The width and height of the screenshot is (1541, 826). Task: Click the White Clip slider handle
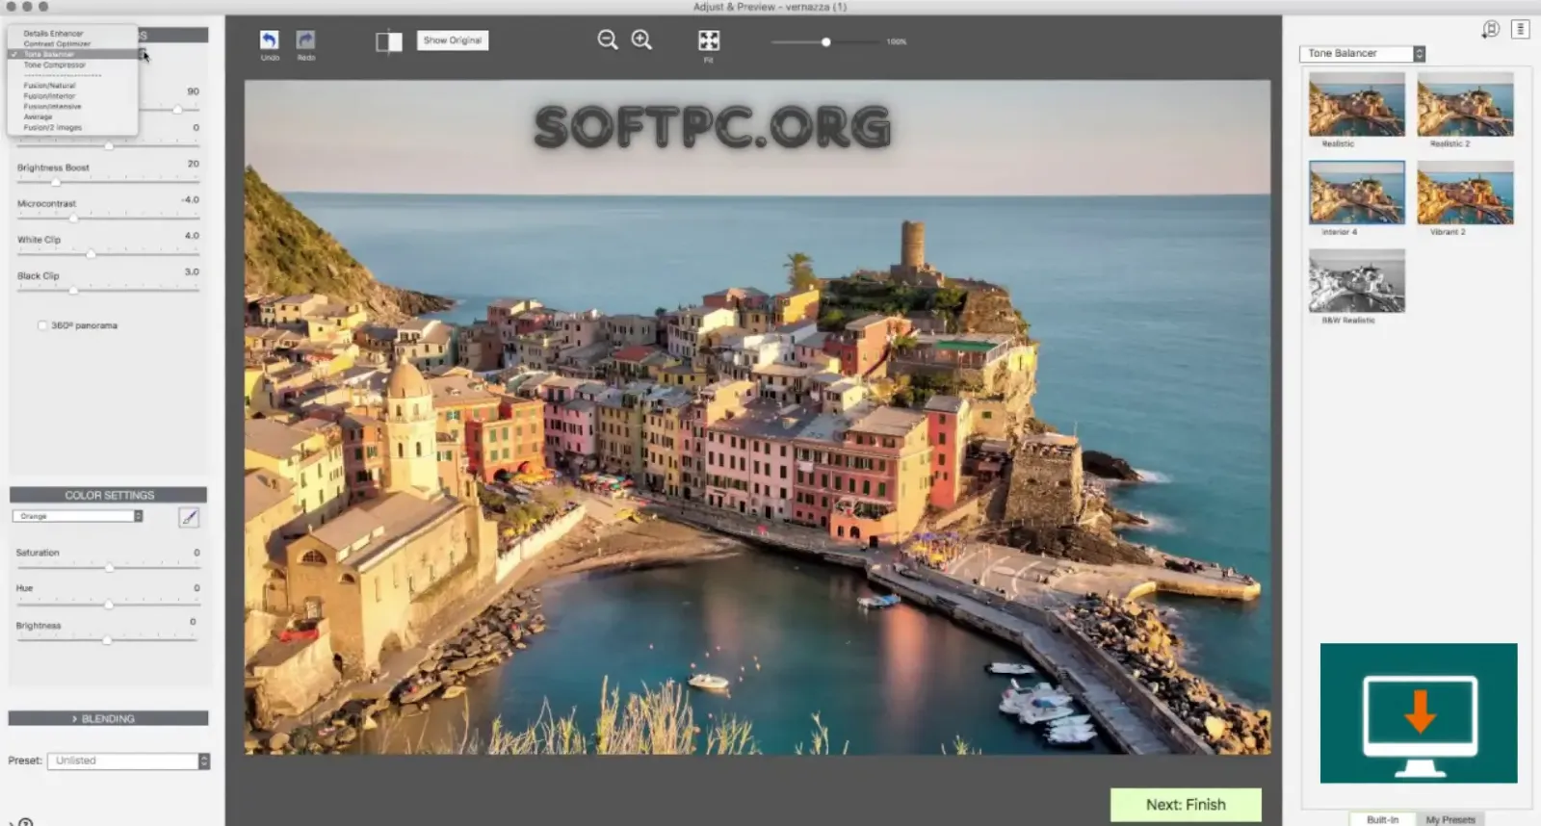[x=91, y=254]
